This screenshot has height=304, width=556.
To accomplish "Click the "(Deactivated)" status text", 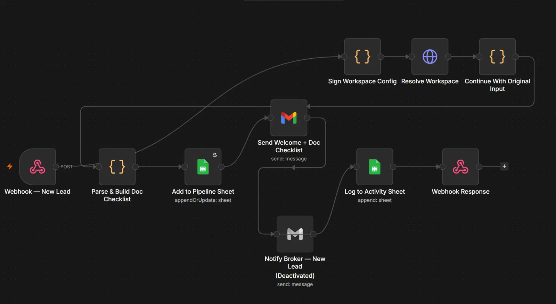I will click(x=295, y=276).
